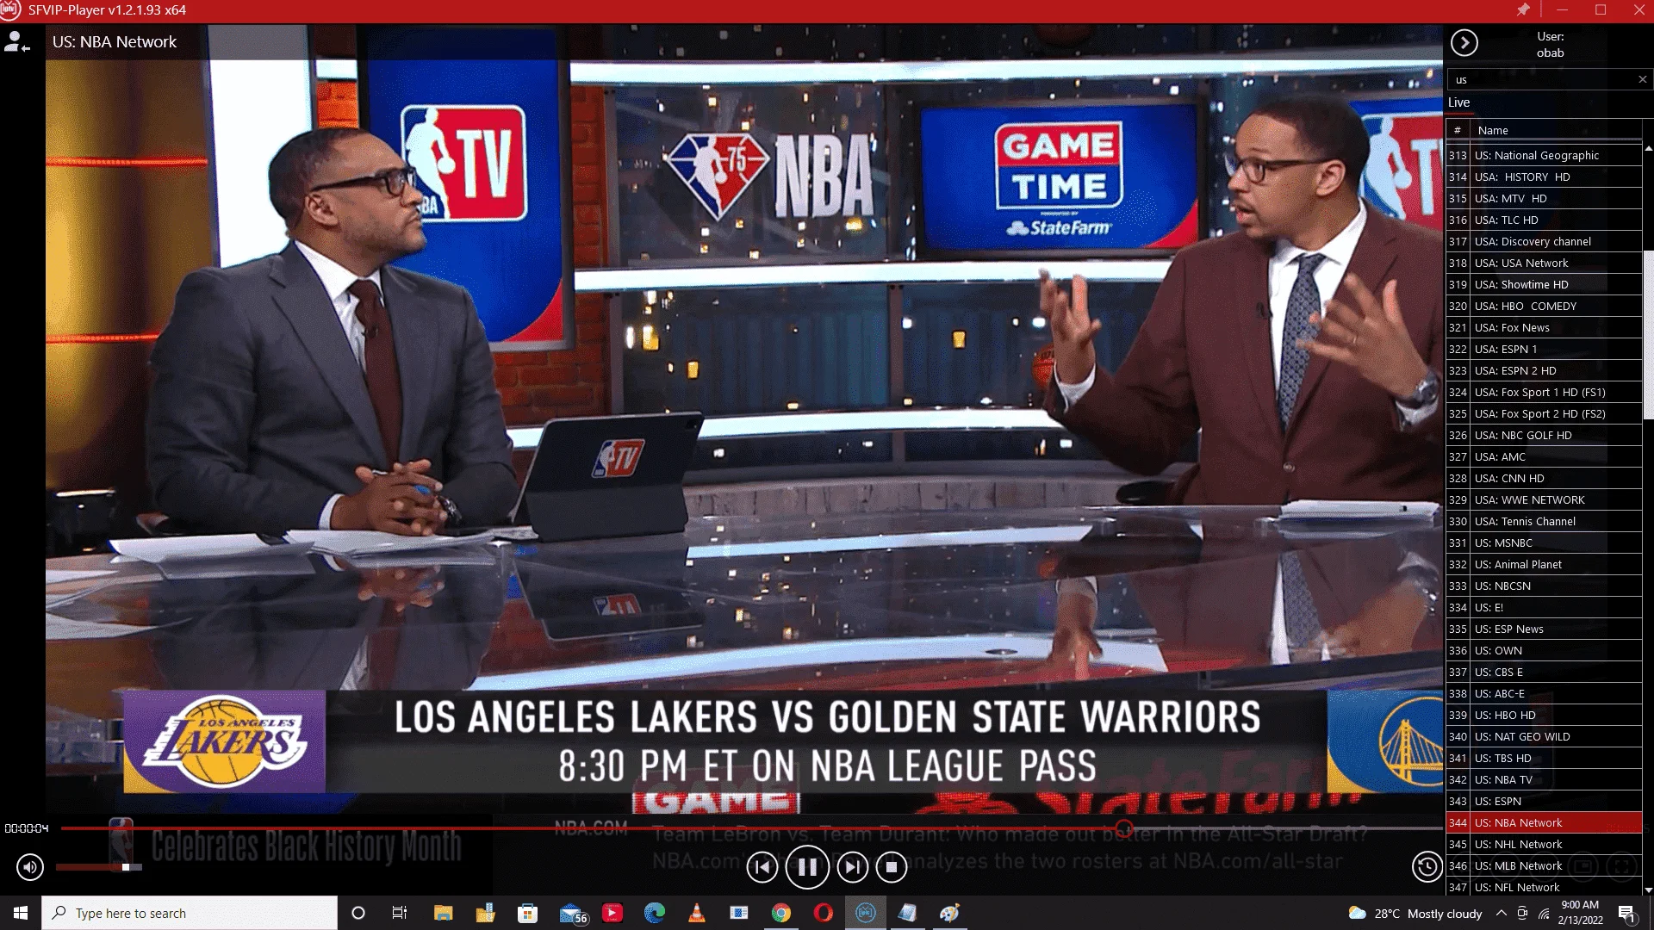Select USA: ESPN 2 HD channel
This screenshot has height=930, width=1654.
1544,370
